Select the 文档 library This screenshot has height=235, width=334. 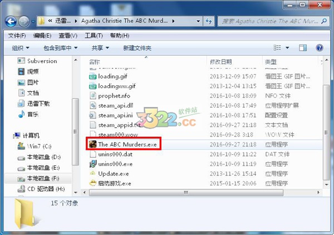(x=28, y=93)
